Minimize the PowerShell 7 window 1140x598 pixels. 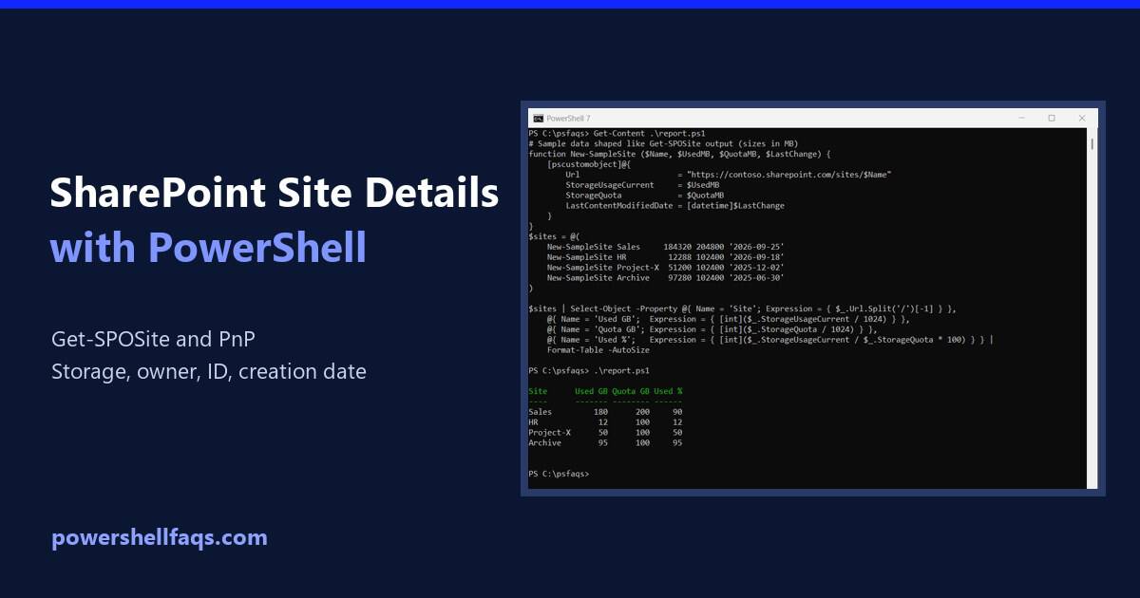(x=1022, y=119)
